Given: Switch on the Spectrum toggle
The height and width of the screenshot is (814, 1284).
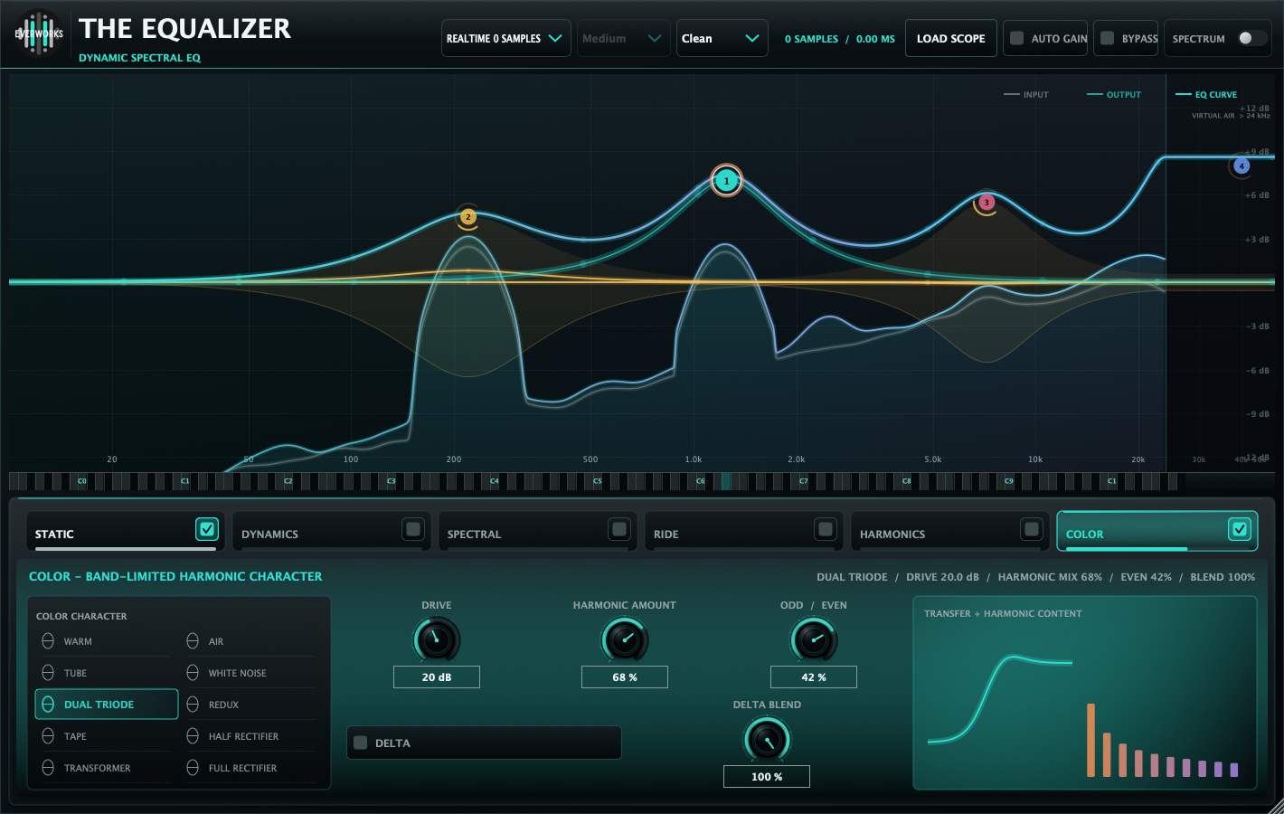Looking at the screenshot, I should point(1251,38).
